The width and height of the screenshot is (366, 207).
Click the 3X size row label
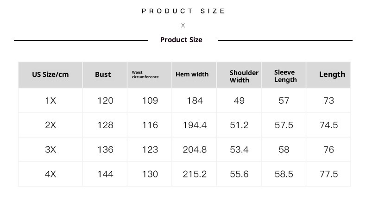(x=50, y=150)
